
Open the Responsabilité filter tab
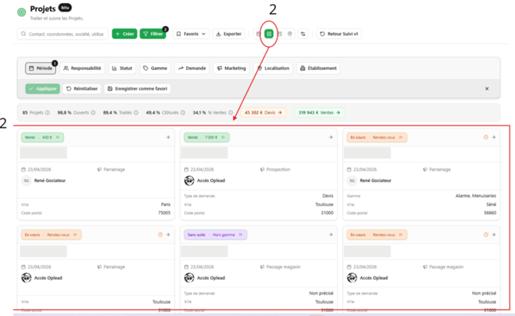pos(82,68)
